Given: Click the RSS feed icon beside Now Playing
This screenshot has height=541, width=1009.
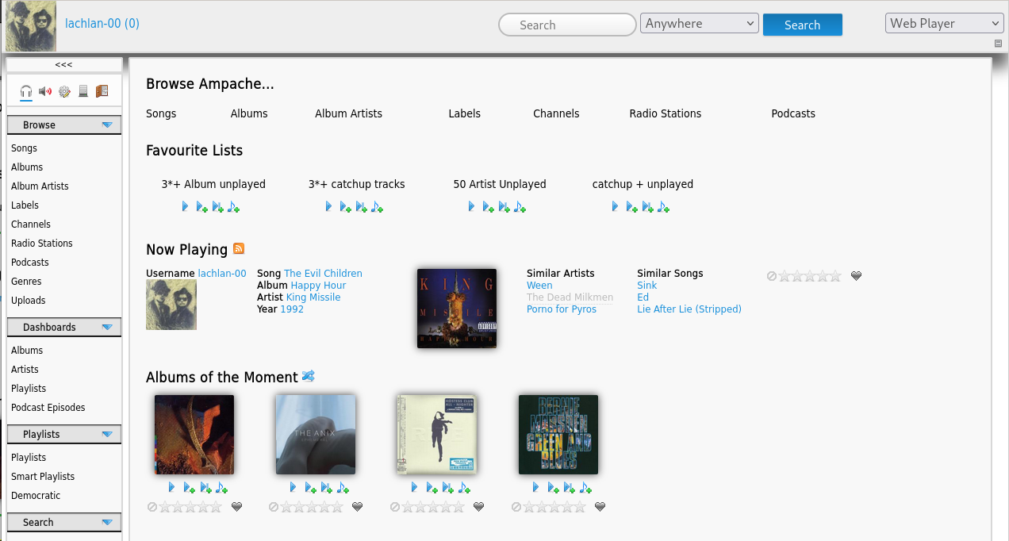Looking at the screenshot, I should pos(239,249).
